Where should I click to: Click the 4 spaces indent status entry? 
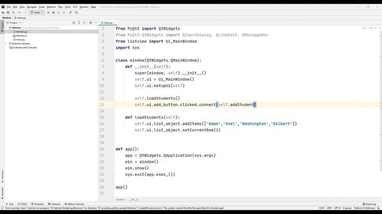[347, 208]
